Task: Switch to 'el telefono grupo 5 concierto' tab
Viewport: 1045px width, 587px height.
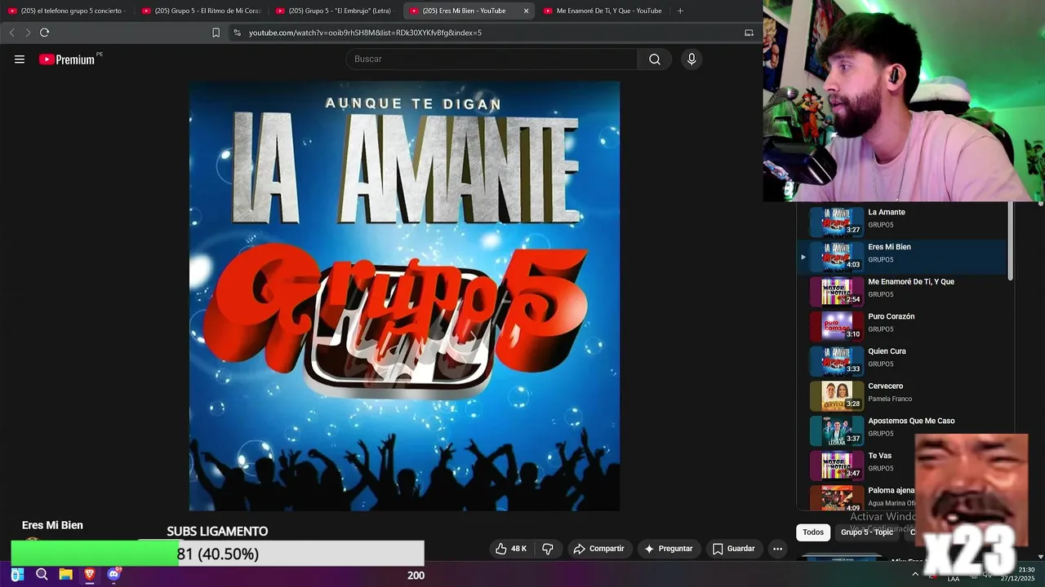Action: [67, 11]
